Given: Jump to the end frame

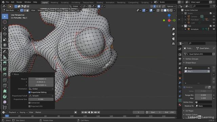Looking at the screenshot, I should (x=99, y=112).
